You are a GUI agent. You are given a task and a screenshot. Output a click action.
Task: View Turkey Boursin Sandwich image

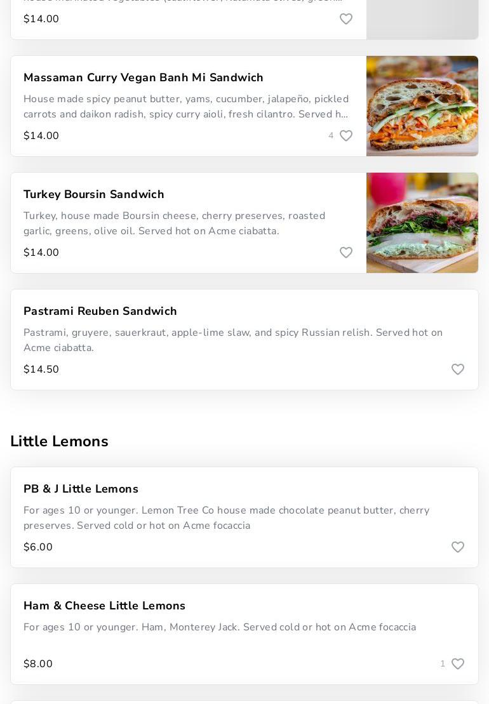click(422, 223)
